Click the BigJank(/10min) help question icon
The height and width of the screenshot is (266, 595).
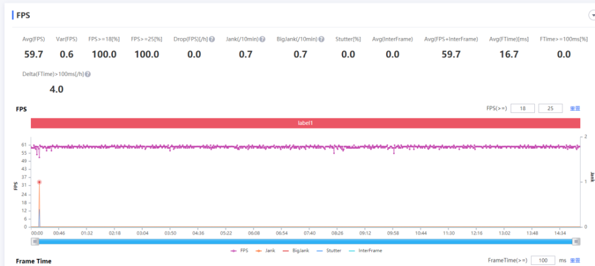321,39
